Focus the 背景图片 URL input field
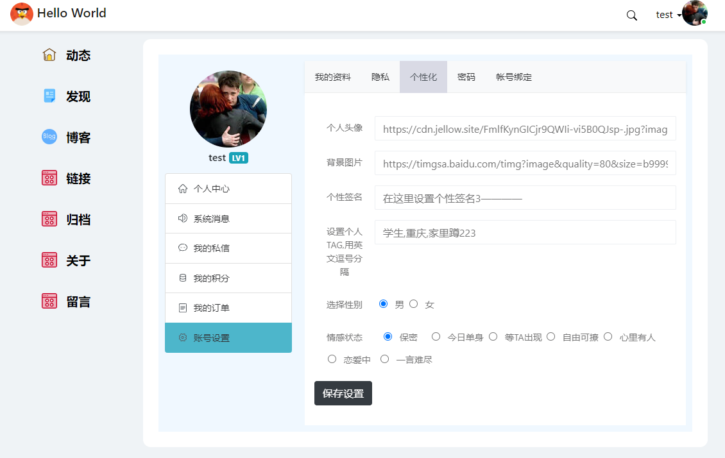The width and height of the screenshot is (725, 458). click(525, 163)
